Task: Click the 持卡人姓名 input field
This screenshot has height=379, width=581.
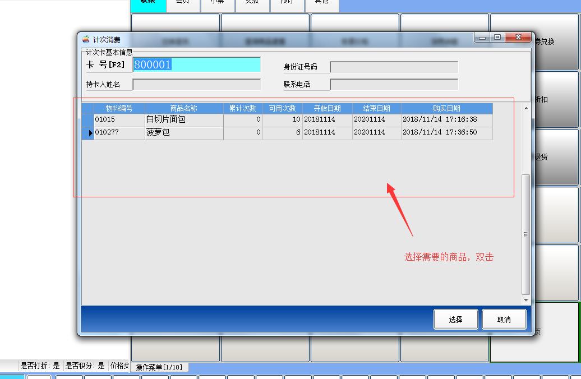Action: [196, 84]
